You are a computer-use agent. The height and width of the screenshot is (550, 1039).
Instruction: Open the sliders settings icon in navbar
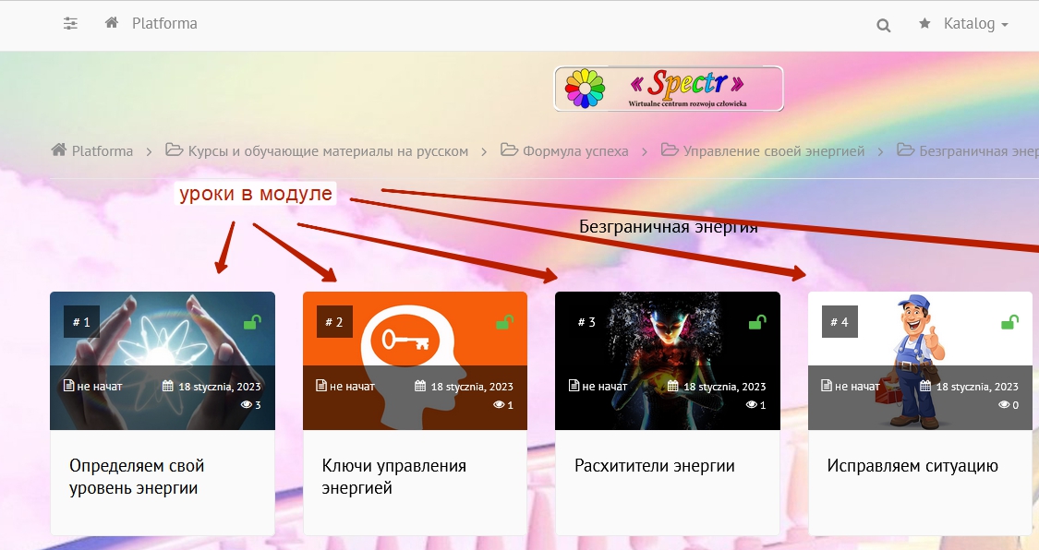(70, 24)
